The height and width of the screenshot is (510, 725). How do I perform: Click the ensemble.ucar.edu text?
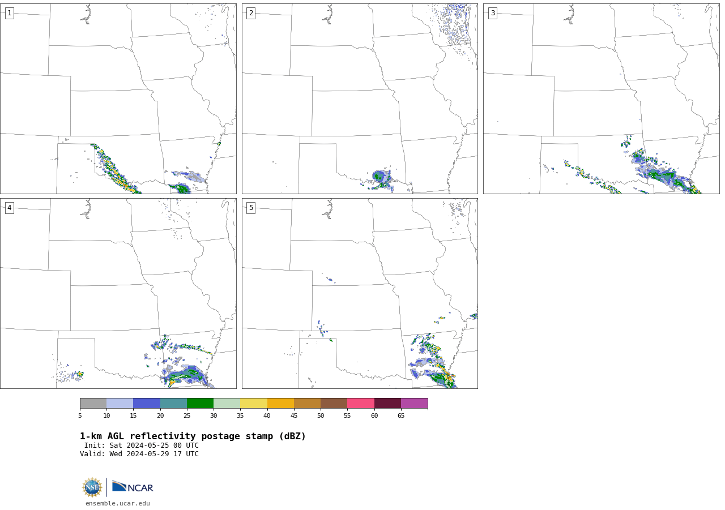point(118,504)
